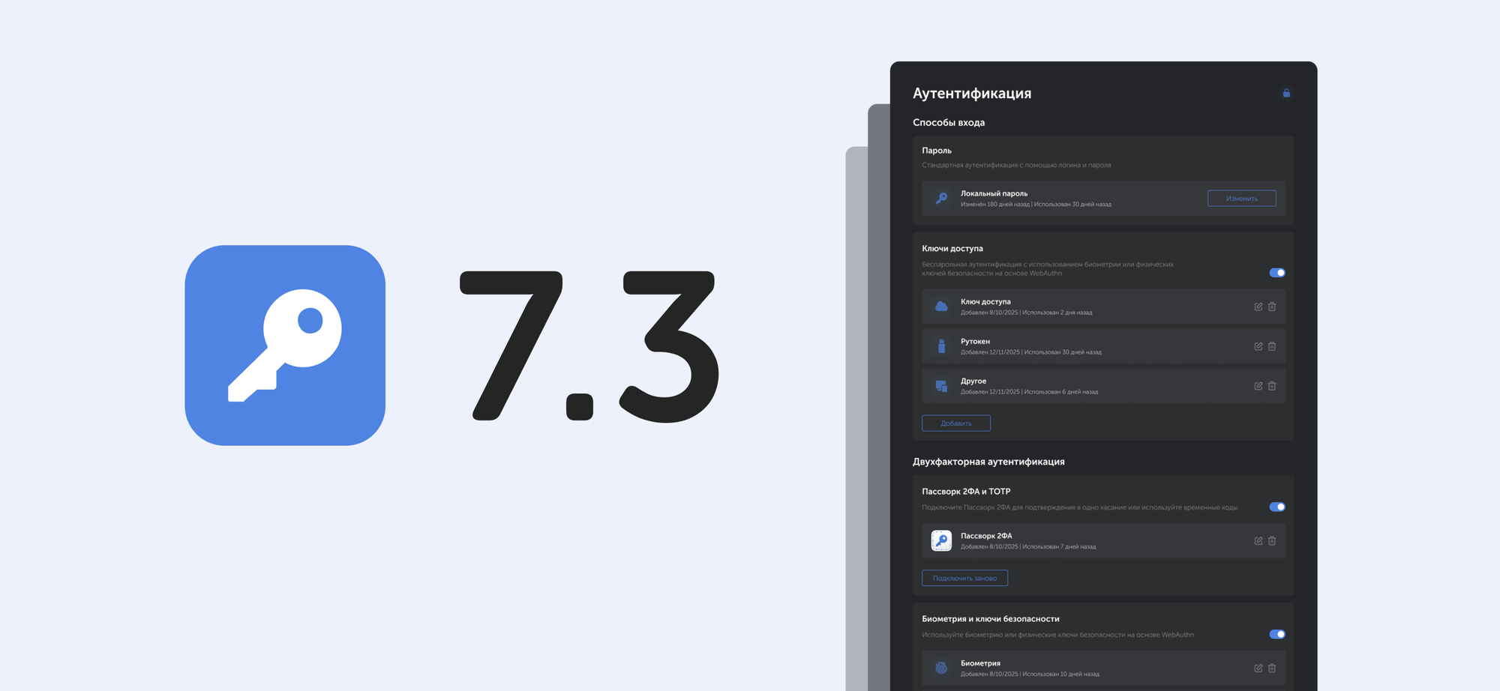1500x691 pixels.
Task: Click the large Passwork key logo
Action: click(x=285, y=345)
